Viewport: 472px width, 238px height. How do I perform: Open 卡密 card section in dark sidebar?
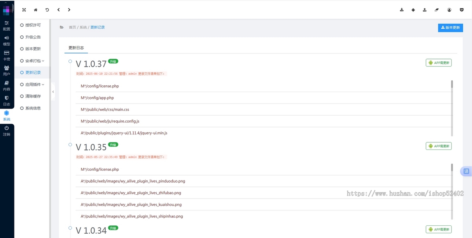pos(7,55)
